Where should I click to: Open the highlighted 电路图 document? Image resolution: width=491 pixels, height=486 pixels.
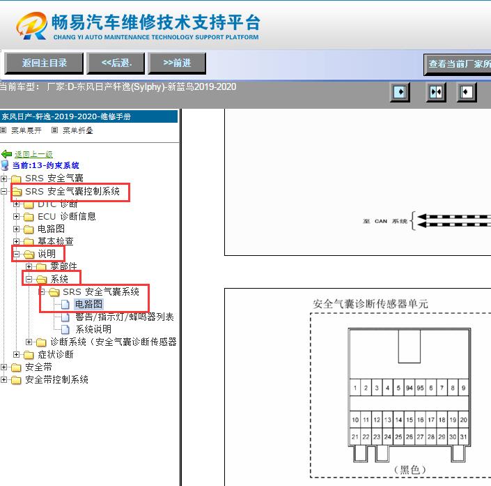[88, 304]
